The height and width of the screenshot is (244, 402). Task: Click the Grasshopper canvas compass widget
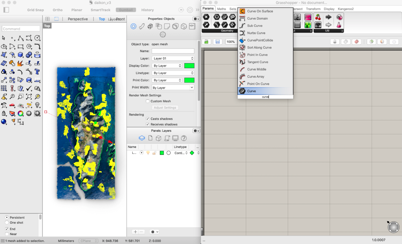(394, 227)
